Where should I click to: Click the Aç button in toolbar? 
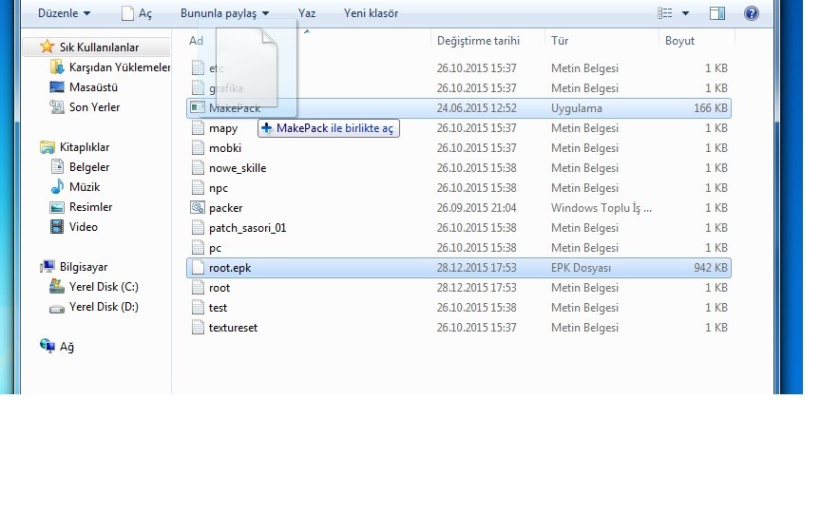137,13
